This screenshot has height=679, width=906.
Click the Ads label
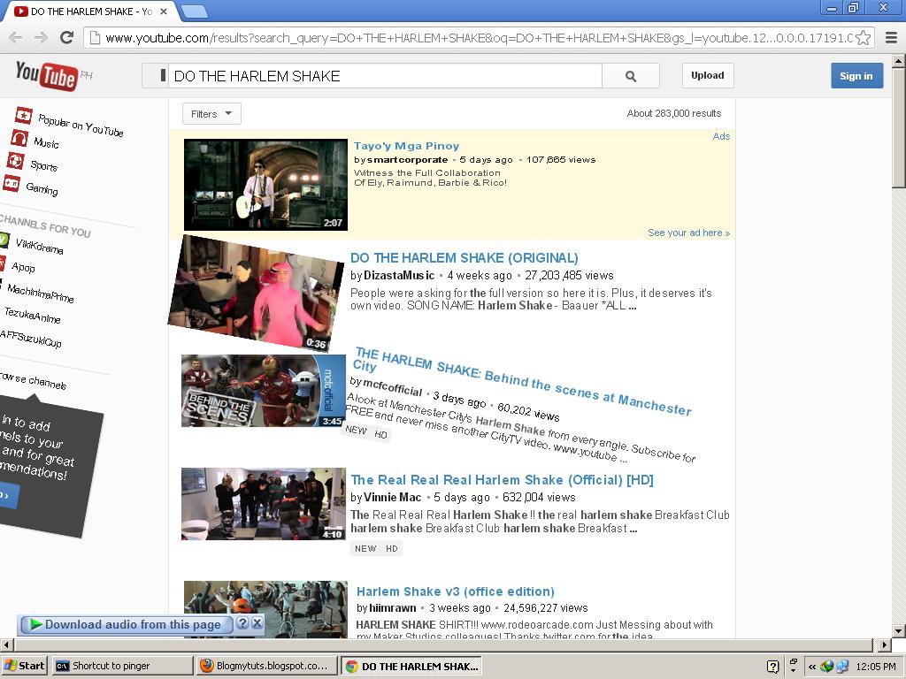click(721, 136)
